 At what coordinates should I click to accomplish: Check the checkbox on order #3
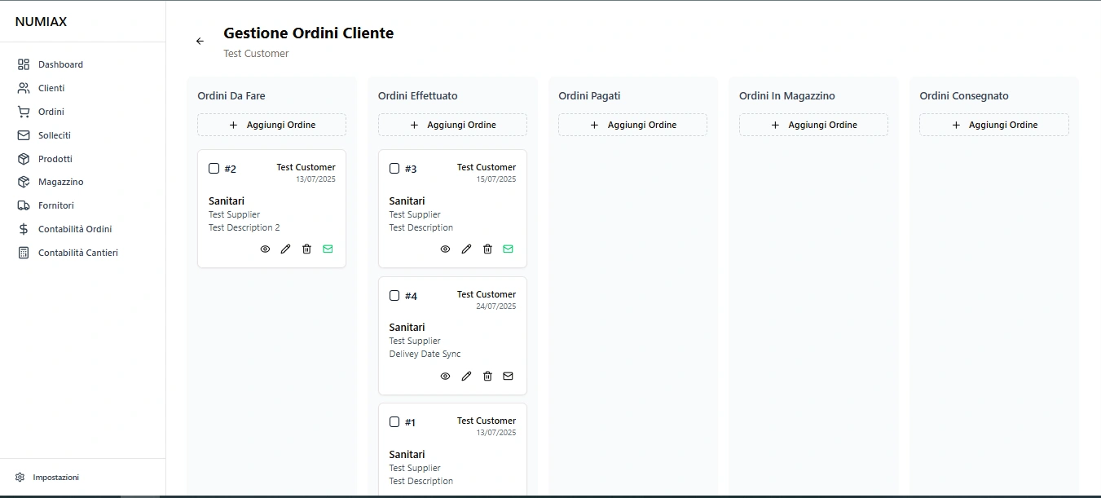[x=394, y=169]
